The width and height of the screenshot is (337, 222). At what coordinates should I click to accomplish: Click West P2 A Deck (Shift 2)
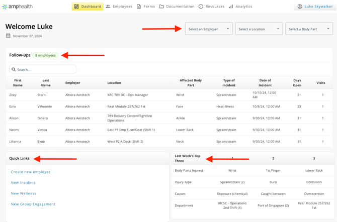tap(125, 142)
